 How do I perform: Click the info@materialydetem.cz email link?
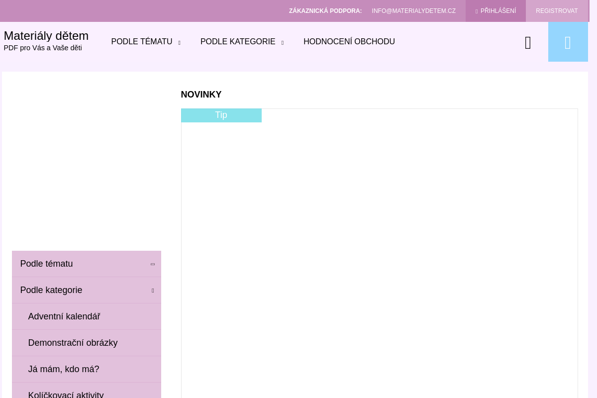[413, 11]
